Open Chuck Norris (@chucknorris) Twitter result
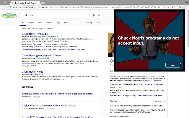 click(41, 56)
